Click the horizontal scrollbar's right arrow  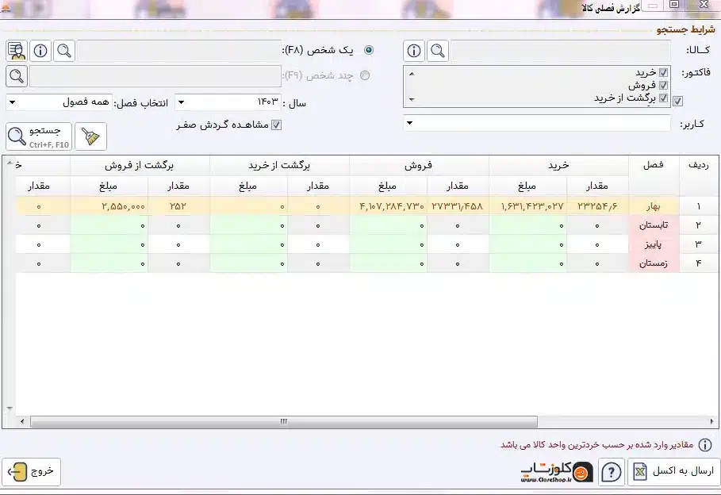(x=712, y=421)
